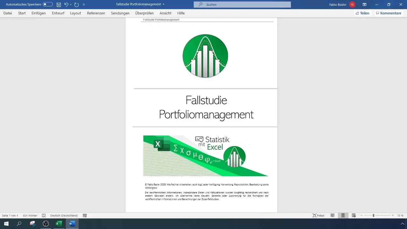The width and height of the screenshot is (407, 229).
Task: Switch to Web Layout view icon
Action: tap(354, 215)
